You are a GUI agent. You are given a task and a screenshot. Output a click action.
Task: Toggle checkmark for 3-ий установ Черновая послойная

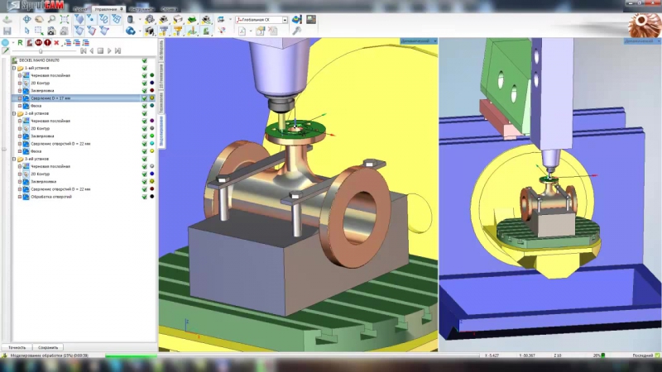(144, 167)
